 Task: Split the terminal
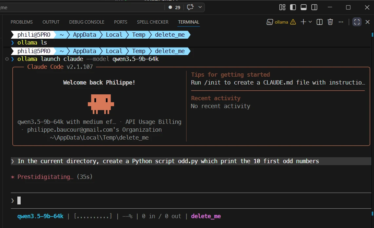319,22
